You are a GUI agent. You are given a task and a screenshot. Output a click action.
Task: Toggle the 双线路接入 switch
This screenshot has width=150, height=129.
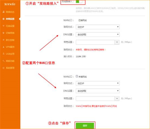point(79,2)
